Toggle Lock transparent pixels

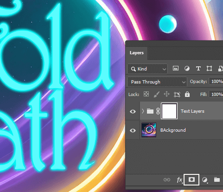(146, 94)
